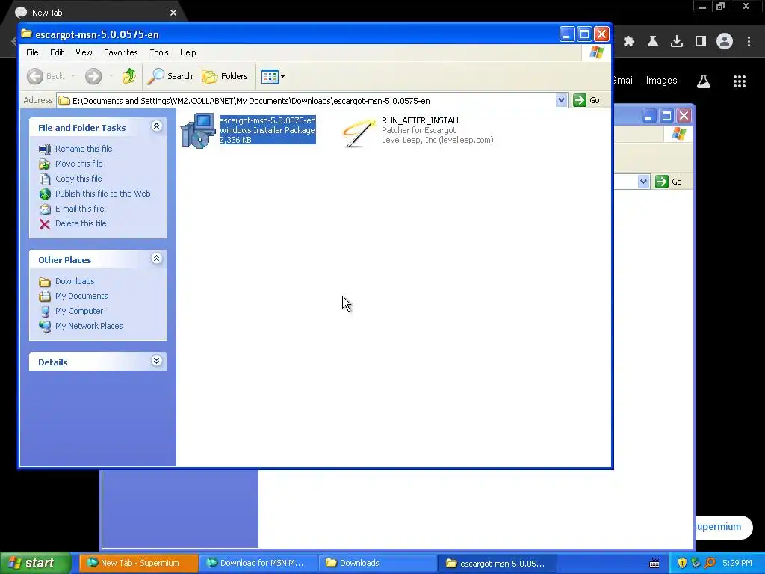The image size is (765, 574).
Task: Select the RUN_AFTER_INSTALL patcher wand icon
Action: click(x=359, y=132)
